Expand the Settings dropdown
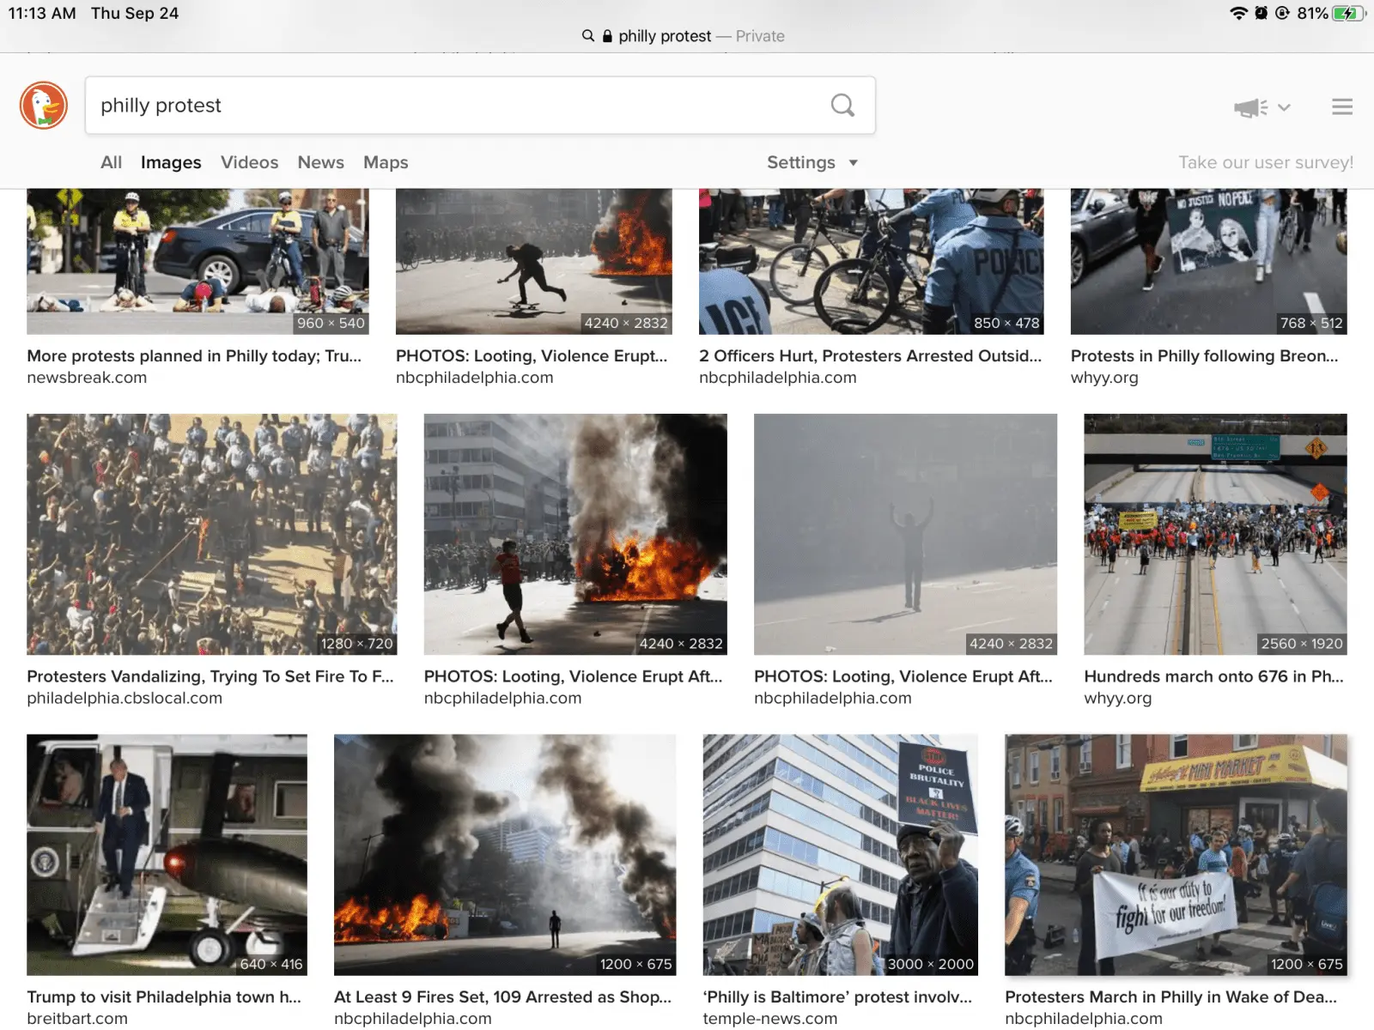 (812, 162)
